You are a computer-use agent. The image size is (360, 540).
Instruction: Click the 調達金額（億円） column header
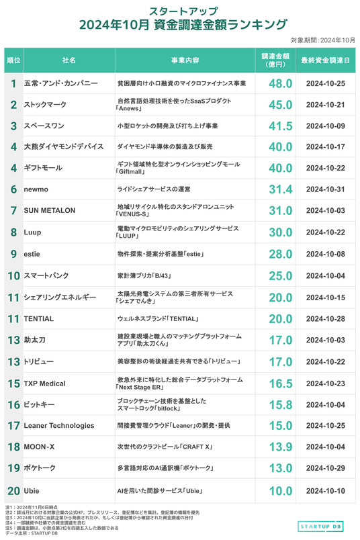(275, 60)
